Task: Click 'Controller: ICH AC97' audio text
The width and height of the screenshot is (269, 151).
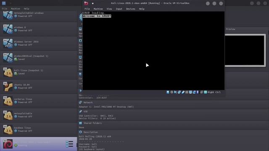Action: point(93,98)
